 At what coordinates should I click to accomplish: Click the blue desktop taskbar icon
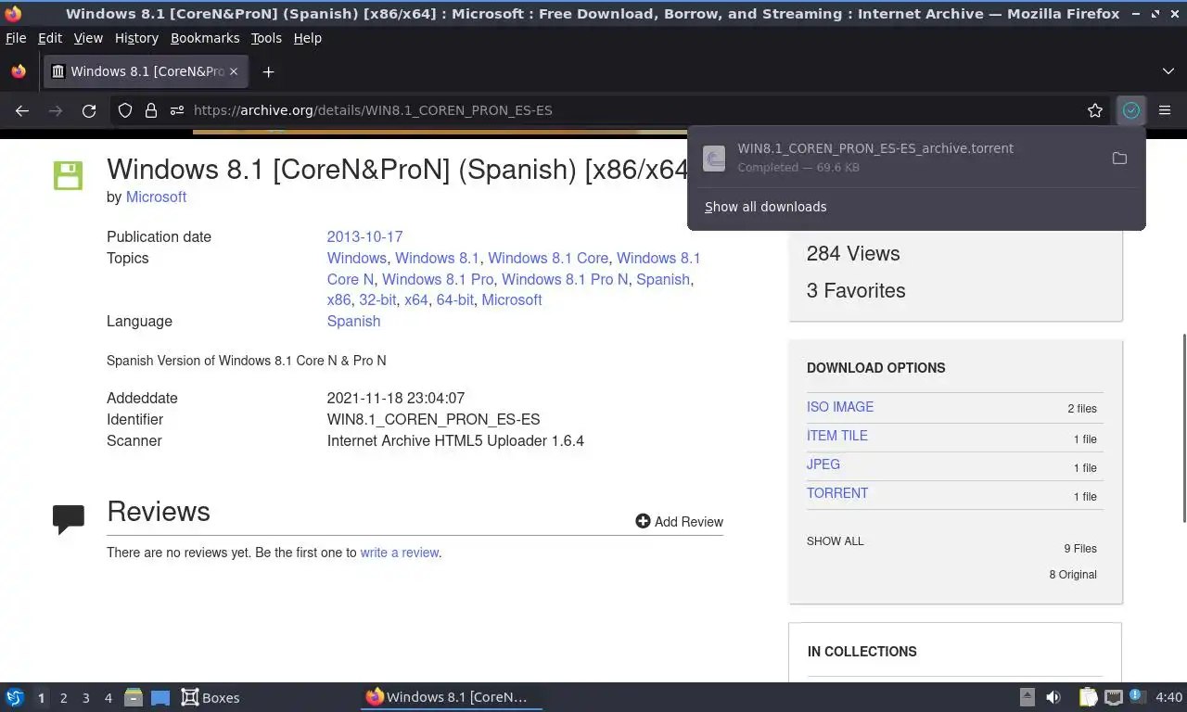coord(160,697)
